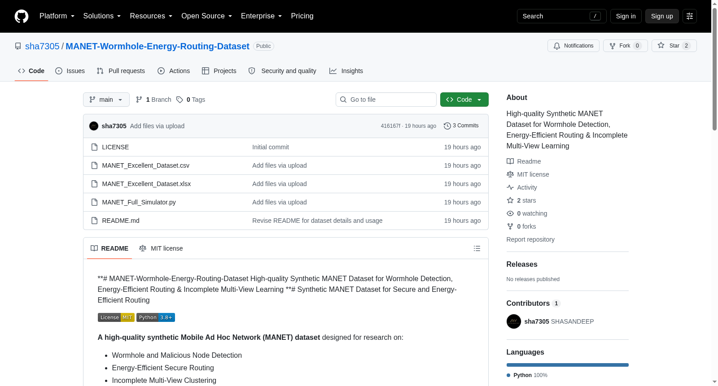The image size is (718, 386).
Task: Open the Python 100% language link
Action: click(x=527, y=375)
